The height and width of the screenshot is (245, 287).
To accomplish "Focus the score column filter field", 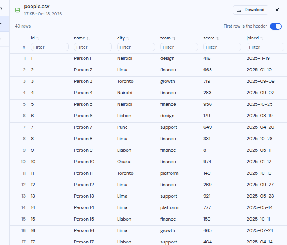I will pos(222,47).
